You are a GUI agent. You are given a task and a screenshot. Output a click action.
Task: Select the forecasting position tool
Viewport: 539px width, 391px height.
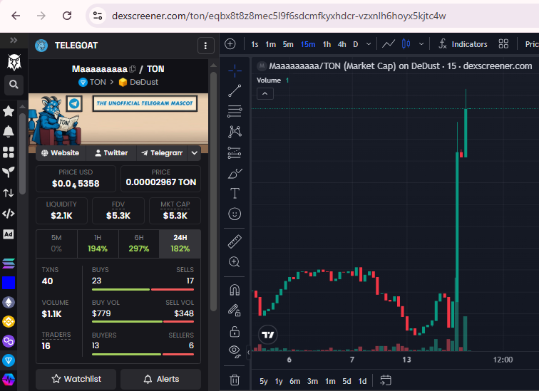(235, 152)
